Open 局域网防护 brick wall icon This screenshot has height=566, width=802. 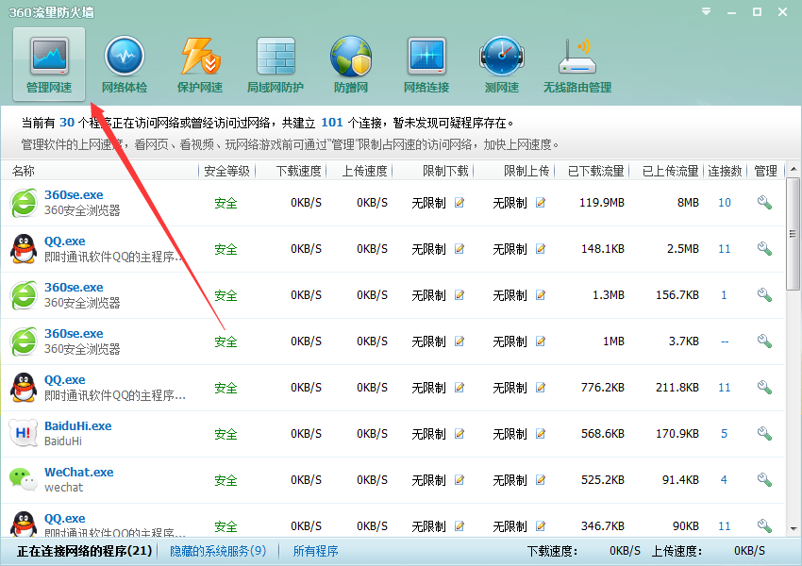click(276, 64)
